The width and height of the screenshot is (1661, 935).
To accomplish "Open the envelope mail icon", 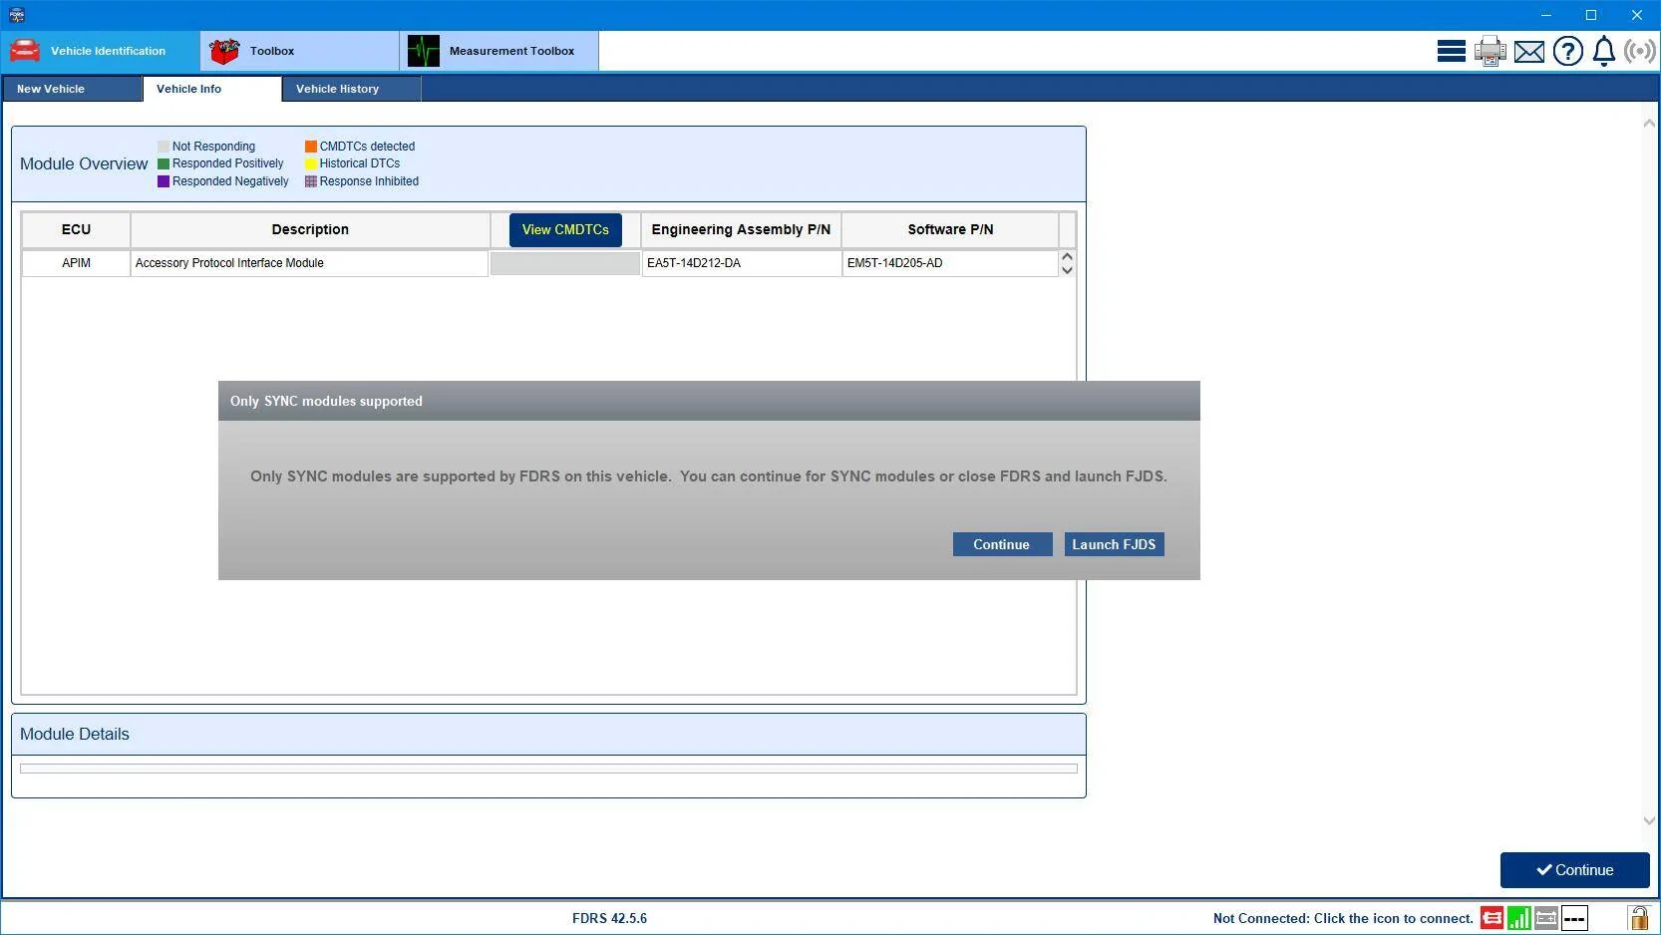I will click(x=1529, y=52).
